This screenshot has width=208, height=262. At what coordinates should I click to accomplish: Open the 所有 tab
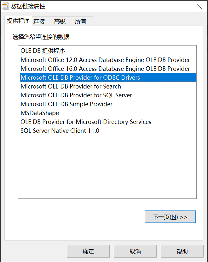[81, 21]
